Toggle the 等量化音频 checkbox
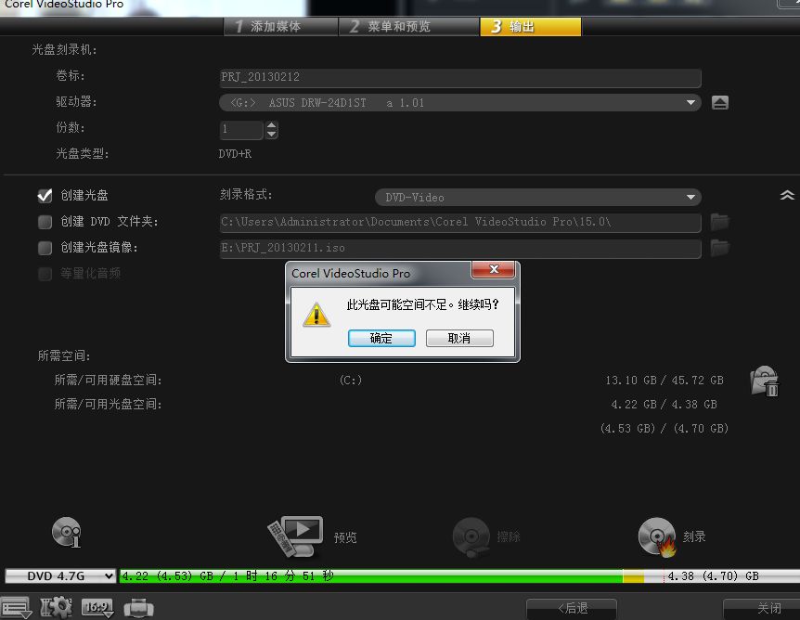Viewport: 800px width, 620px height. (45, 274)
